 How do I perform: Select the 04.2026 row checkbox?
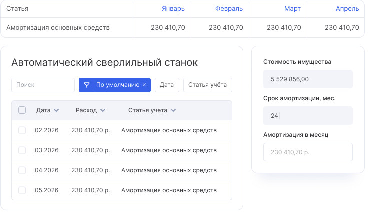[x=22, y=170]
